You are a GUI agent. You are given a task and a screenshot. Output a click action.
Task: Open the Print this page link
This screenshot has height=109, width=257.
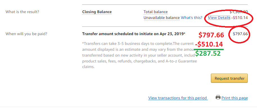(x=235, y=98)
